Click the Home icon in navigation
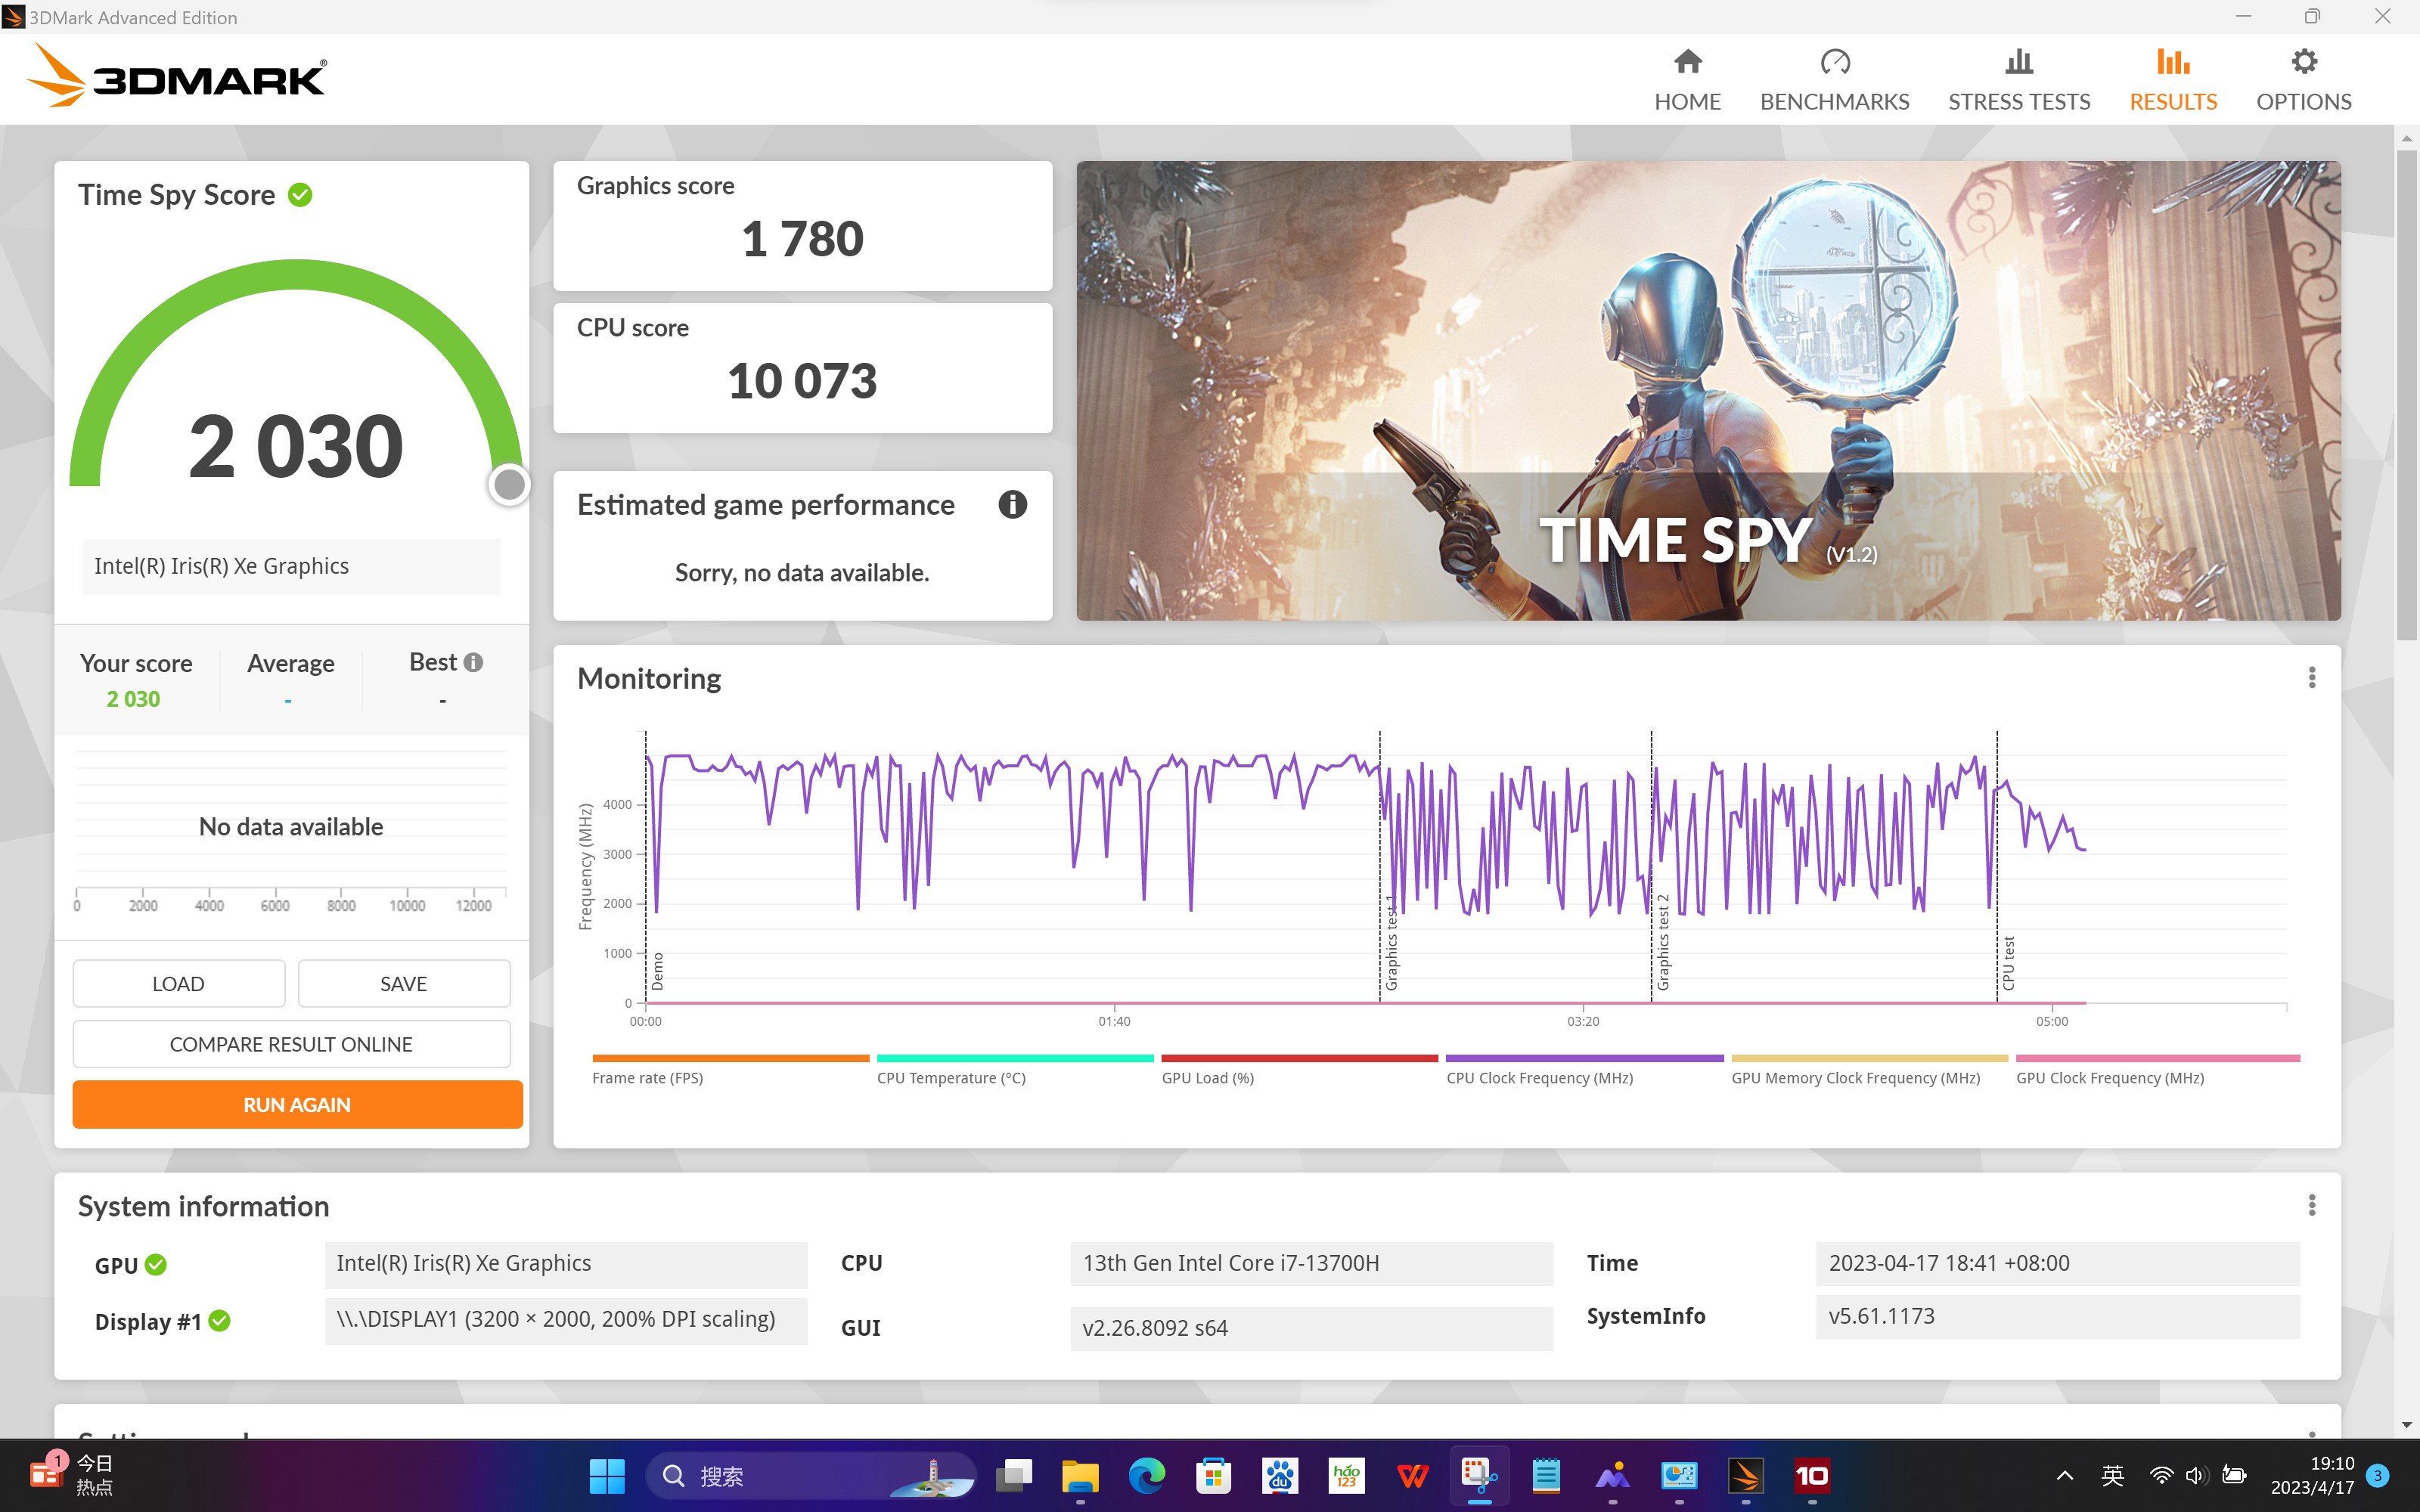 pyautogui.click(x=1687, y=62)
